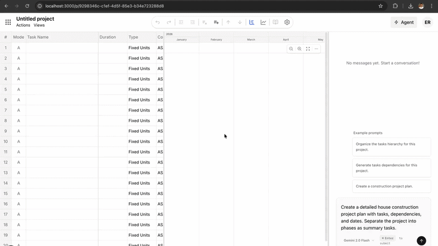Click Task Name cell in row 1

(x=62, y=48)
